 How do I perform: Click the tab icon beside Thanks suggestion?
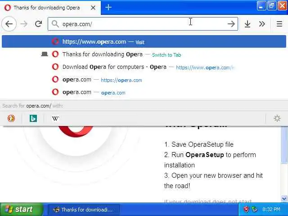tap(45, 54)
